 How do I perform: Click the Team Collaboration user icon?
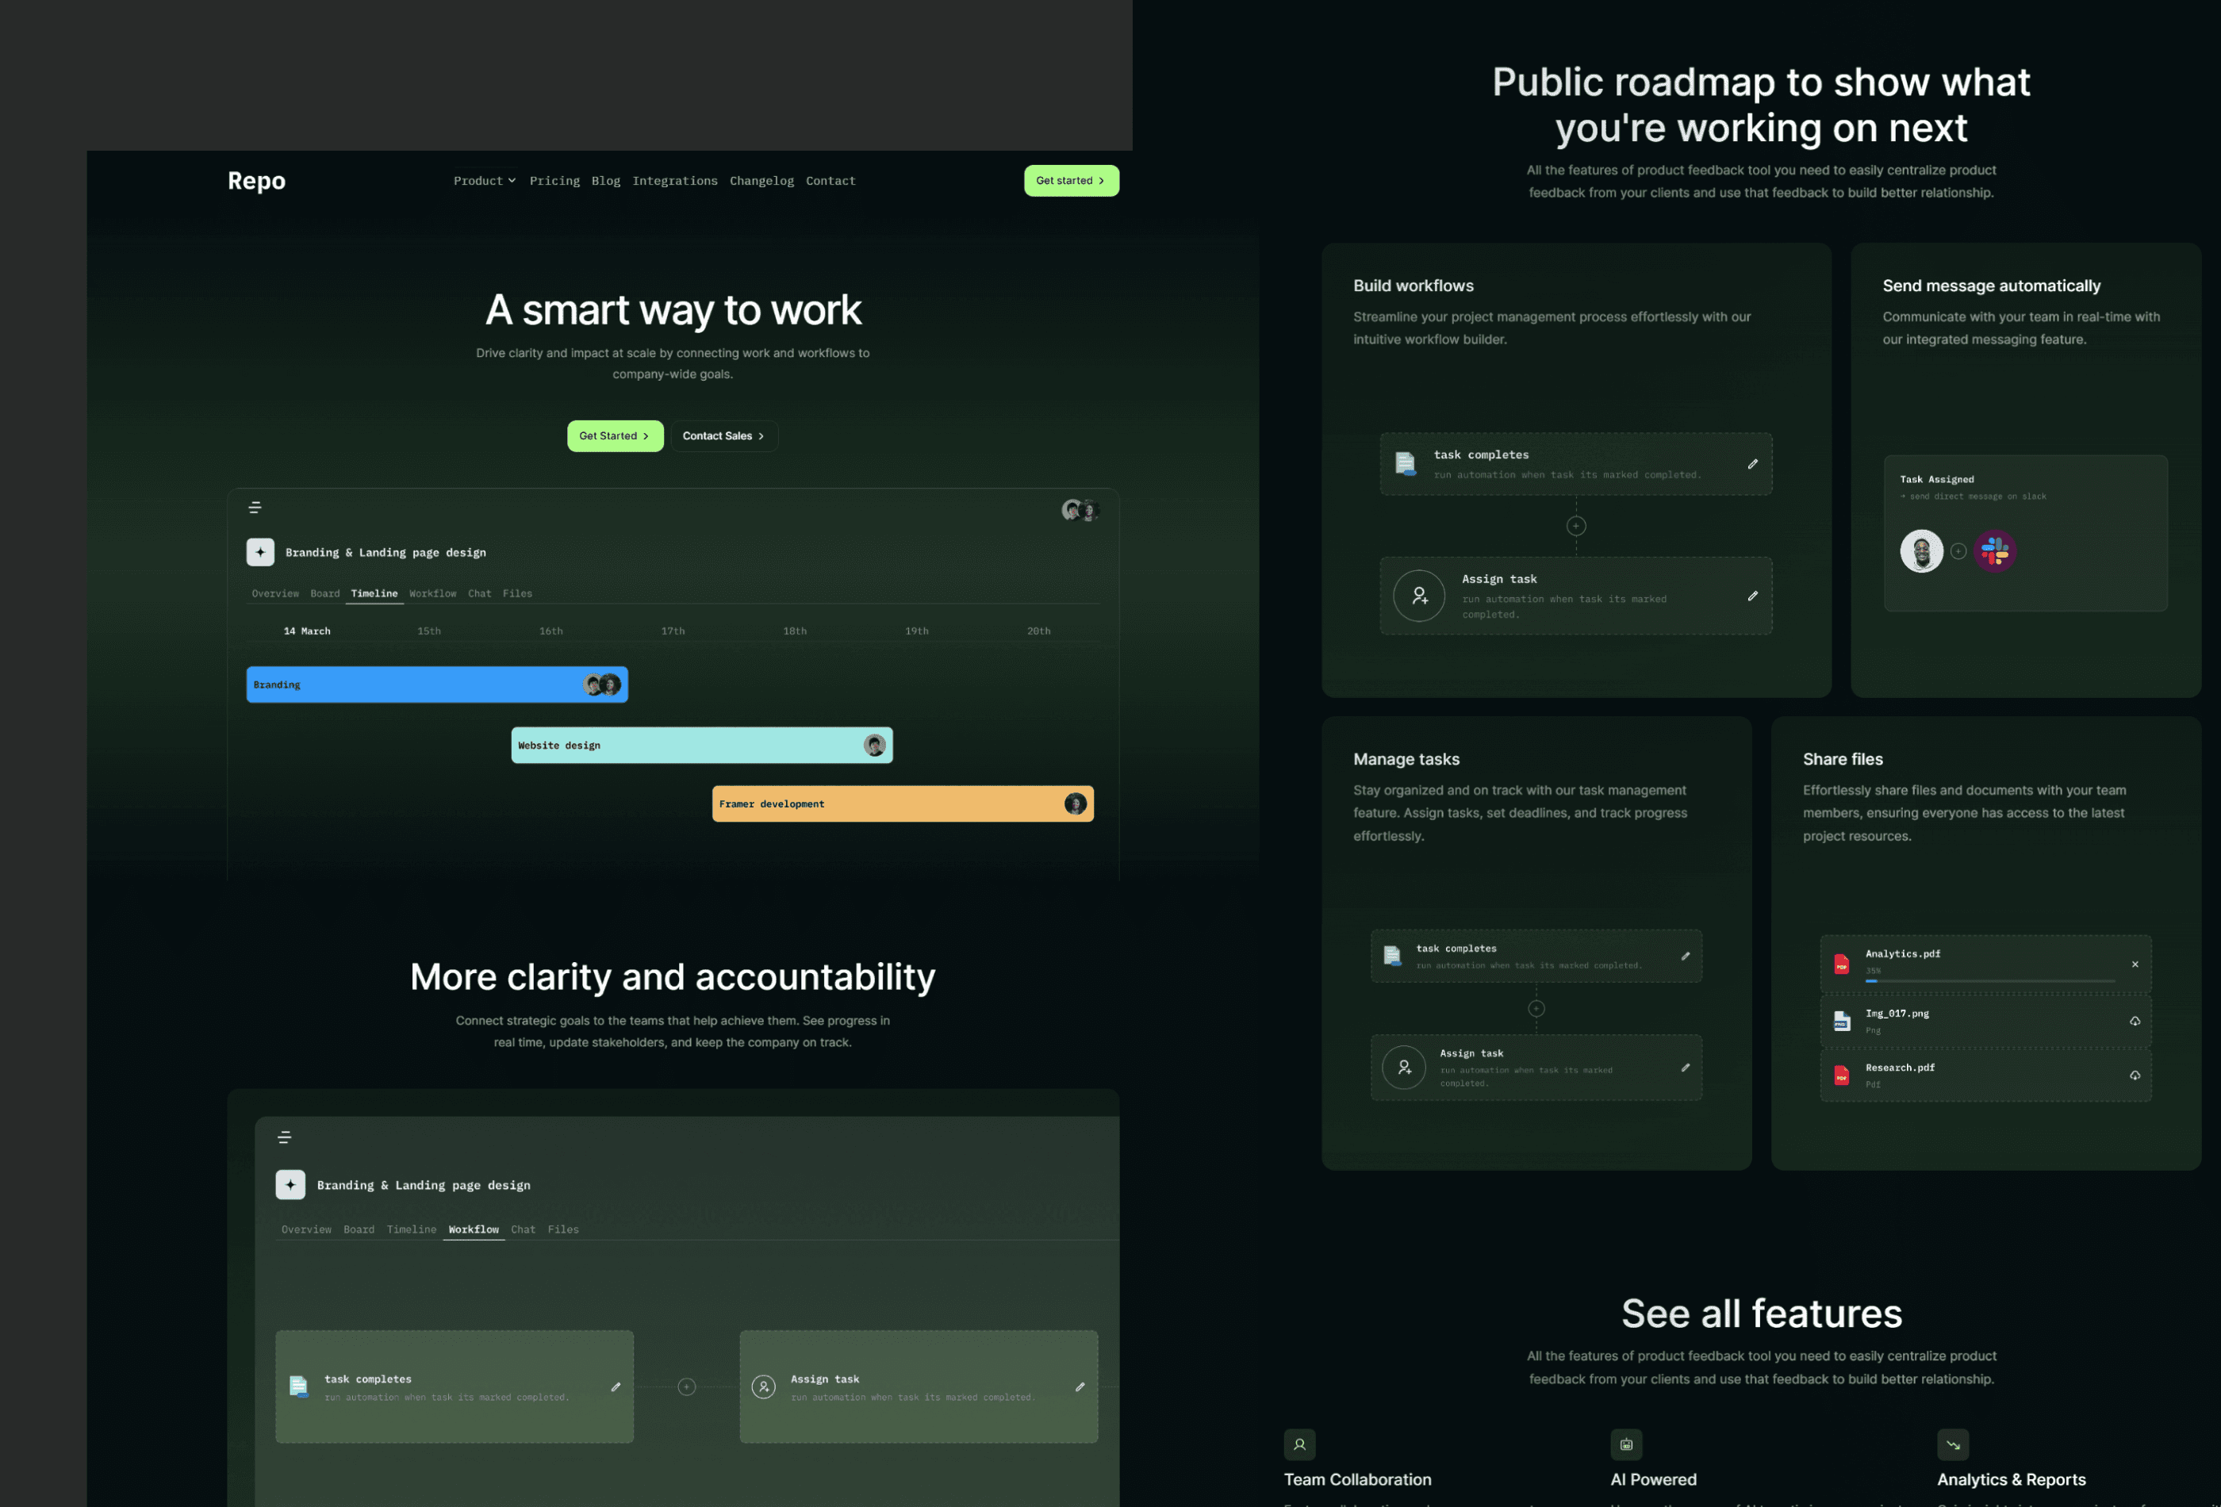[x=1300, y=1445]
